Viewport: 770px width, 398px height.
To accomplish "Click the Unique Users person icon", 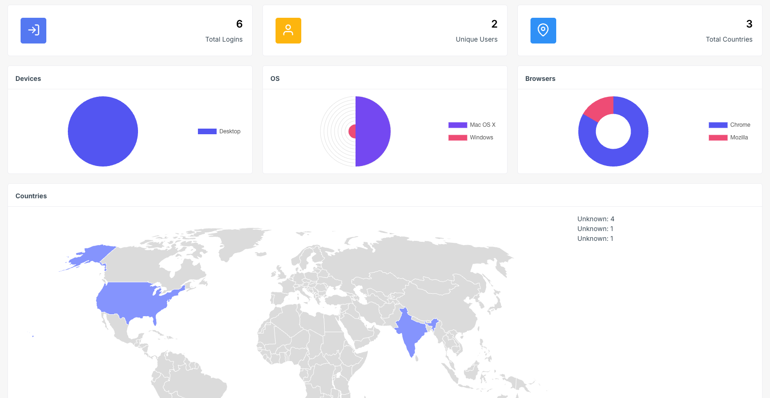I will 288,30.
